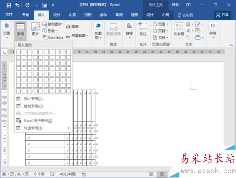Screen dimensions: 236x178
Task: Select the top-left cell of table grid
Action: (18, 52)
